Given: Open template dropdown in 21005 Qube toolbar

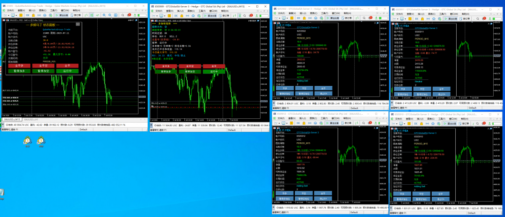Looking at the screenshot, I should tap(16, 15).
